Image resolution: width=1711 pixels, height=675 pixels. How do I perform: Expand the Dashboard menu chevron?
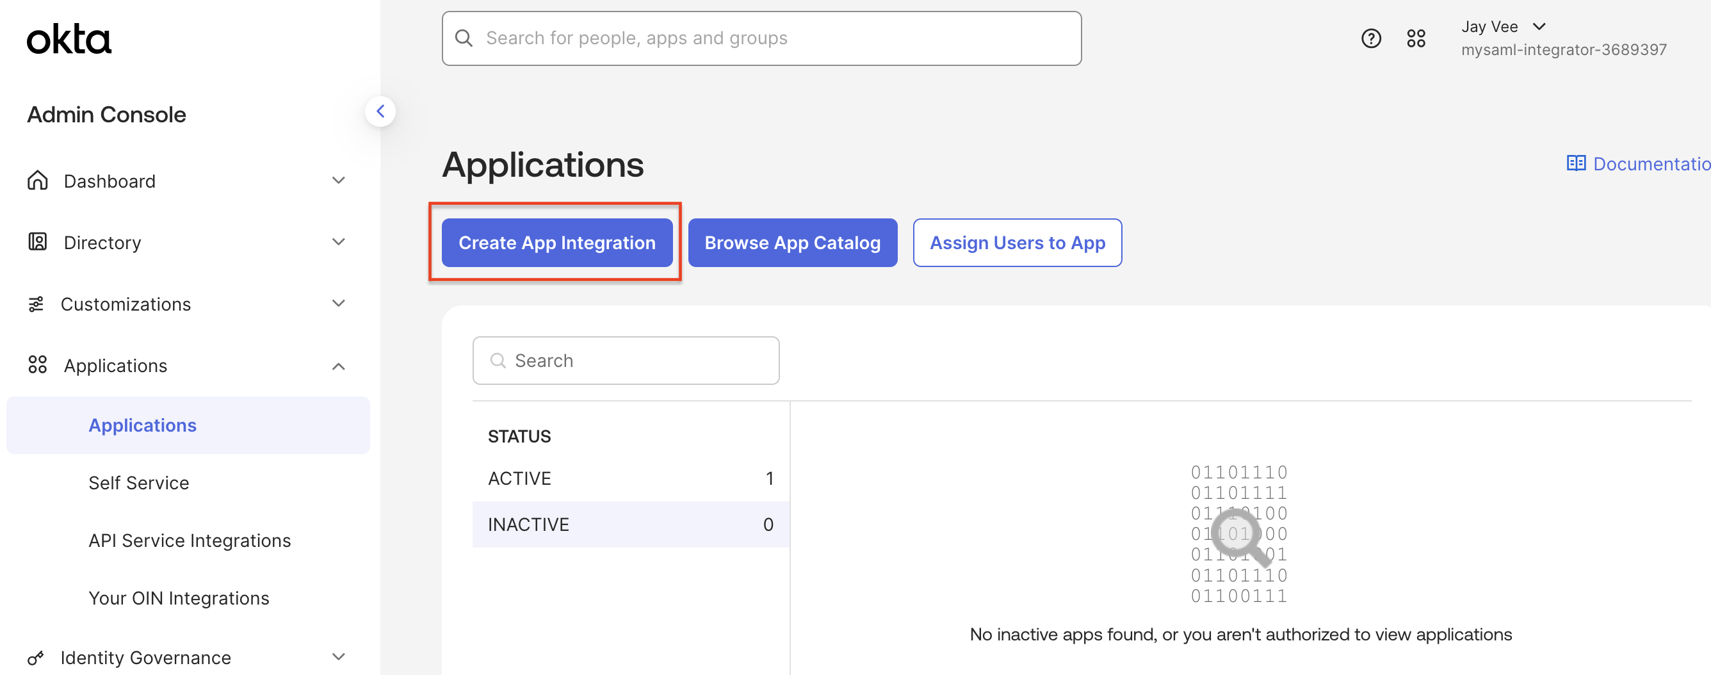[x=339, y=181]
